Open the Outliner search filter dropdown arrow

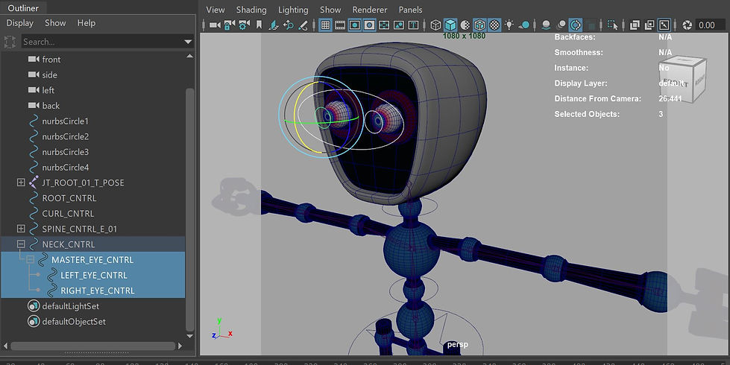188,42
